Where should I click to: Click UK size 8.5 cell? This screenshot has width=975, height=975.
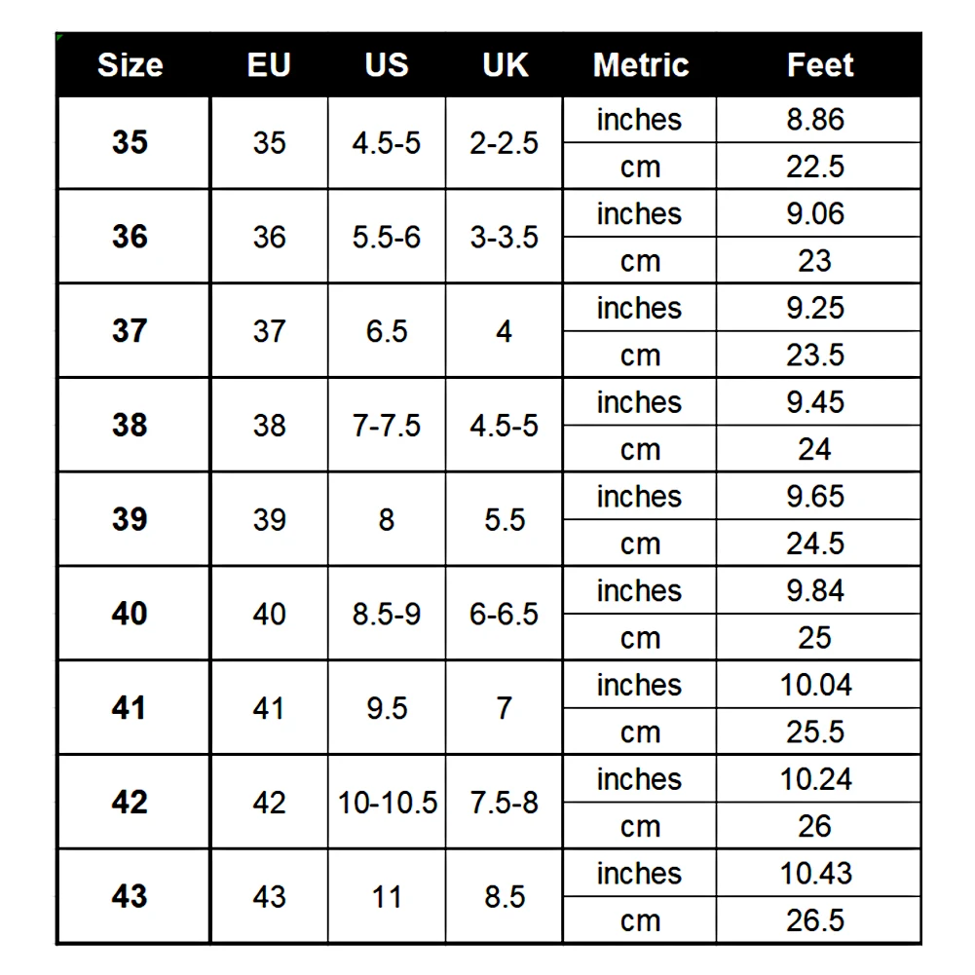[505, 897]
